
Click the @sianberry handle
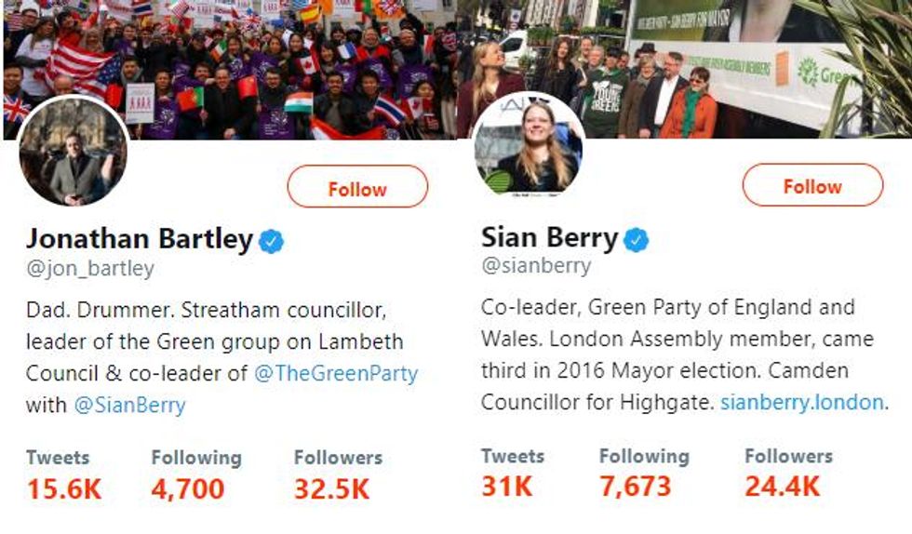[536, 265]
